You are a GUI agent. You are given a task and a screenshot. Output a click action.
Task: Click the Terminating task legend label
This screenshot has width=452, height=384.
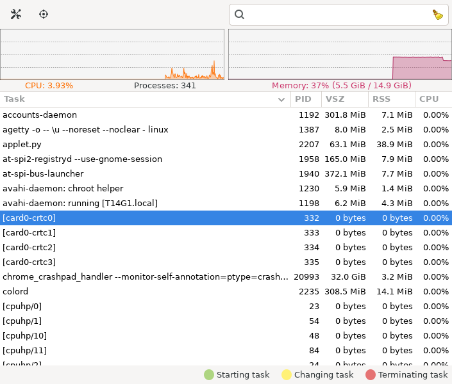413,375
